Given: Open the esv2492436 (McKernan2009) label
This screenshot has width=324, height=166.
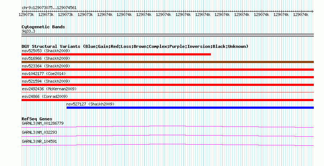Looking at the screenshot, I should coord(49,89).
